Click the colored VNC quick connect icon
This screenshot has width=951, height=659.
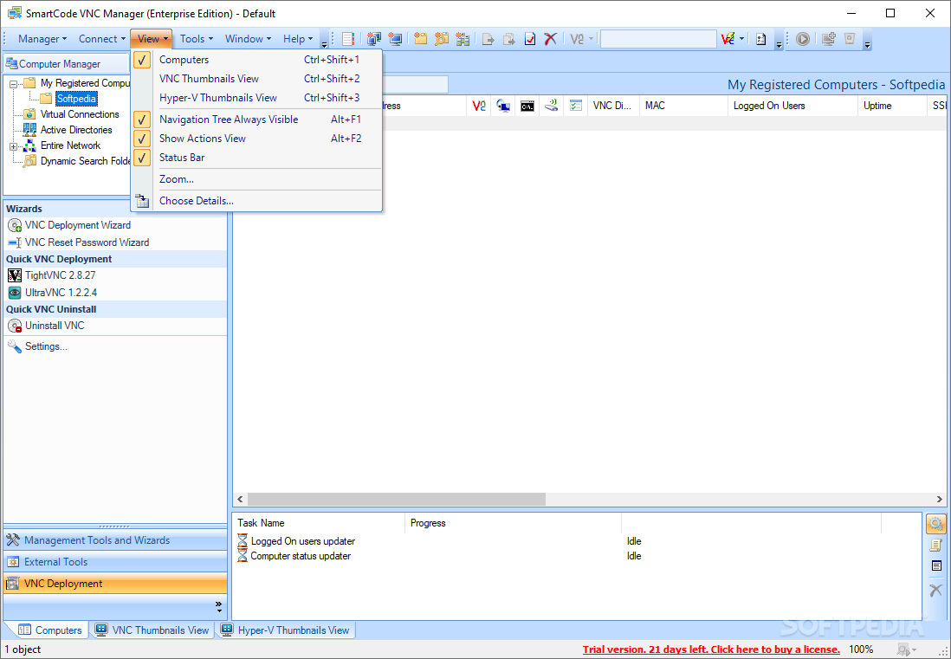click(x=728, y=39)
